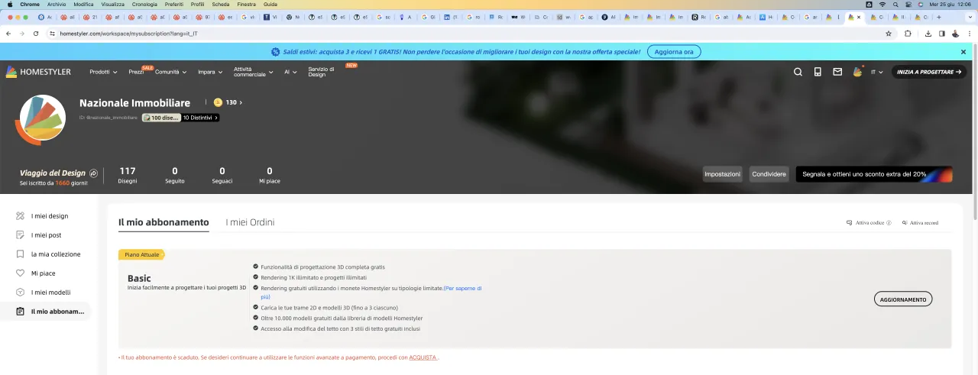Click the mobile app phone icon

pos(818,72)
